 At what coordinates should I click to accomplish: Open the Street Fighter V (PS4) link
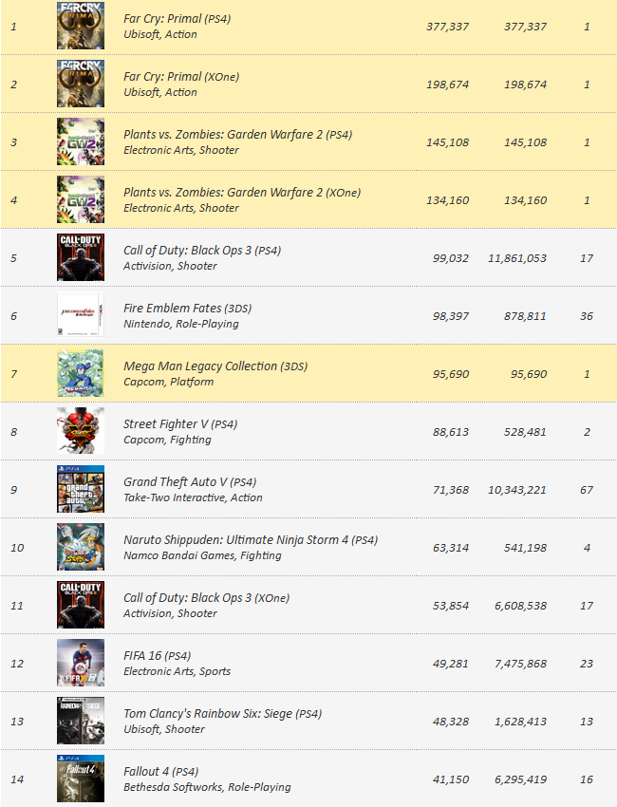[180, 424]
